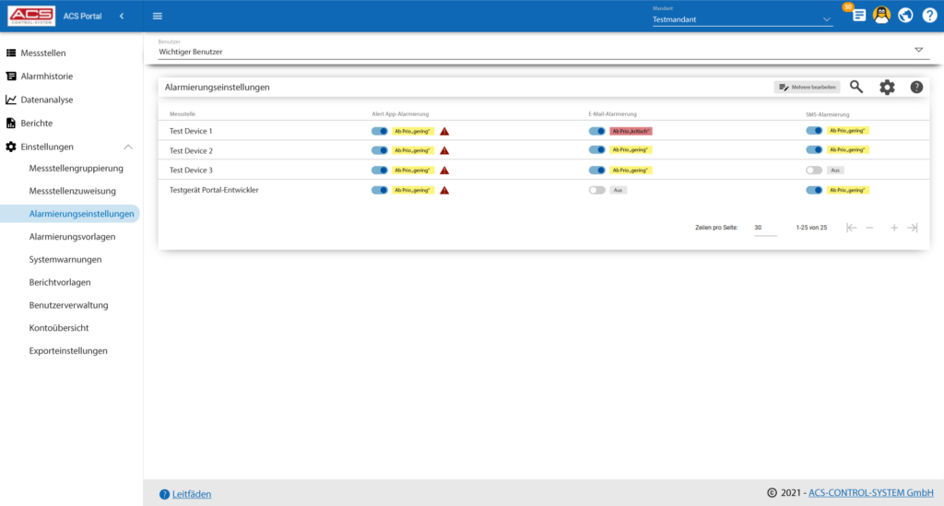Click the SMS Aus tag for Test Device 3

tap(835, 171)
